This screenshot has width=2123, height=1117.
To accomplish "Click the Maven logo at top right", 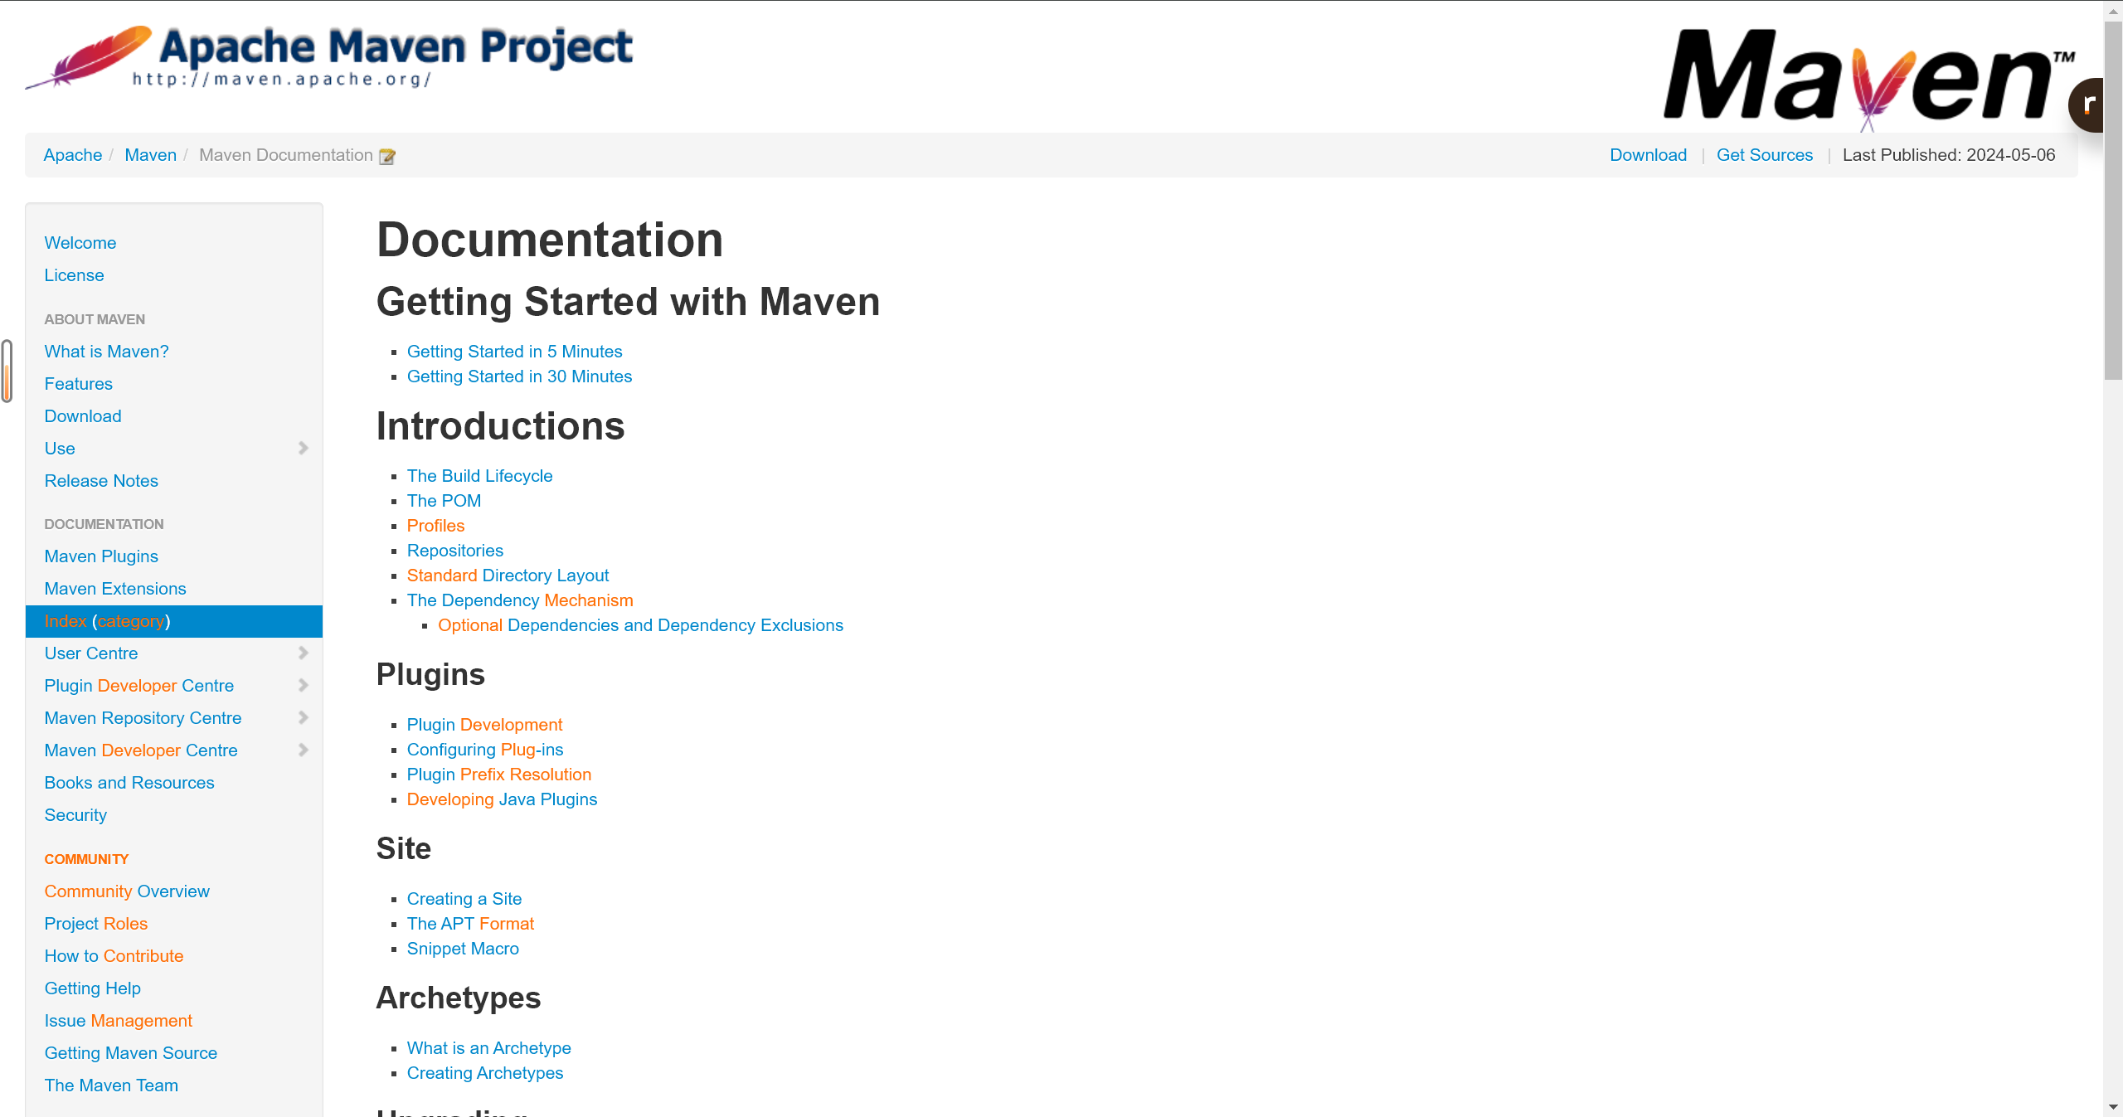I will 1868,76.
